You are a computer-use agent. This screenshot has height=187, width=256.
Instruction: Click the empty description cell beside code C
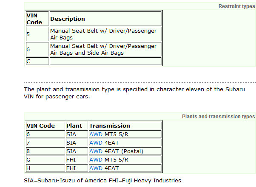[105, 61]
